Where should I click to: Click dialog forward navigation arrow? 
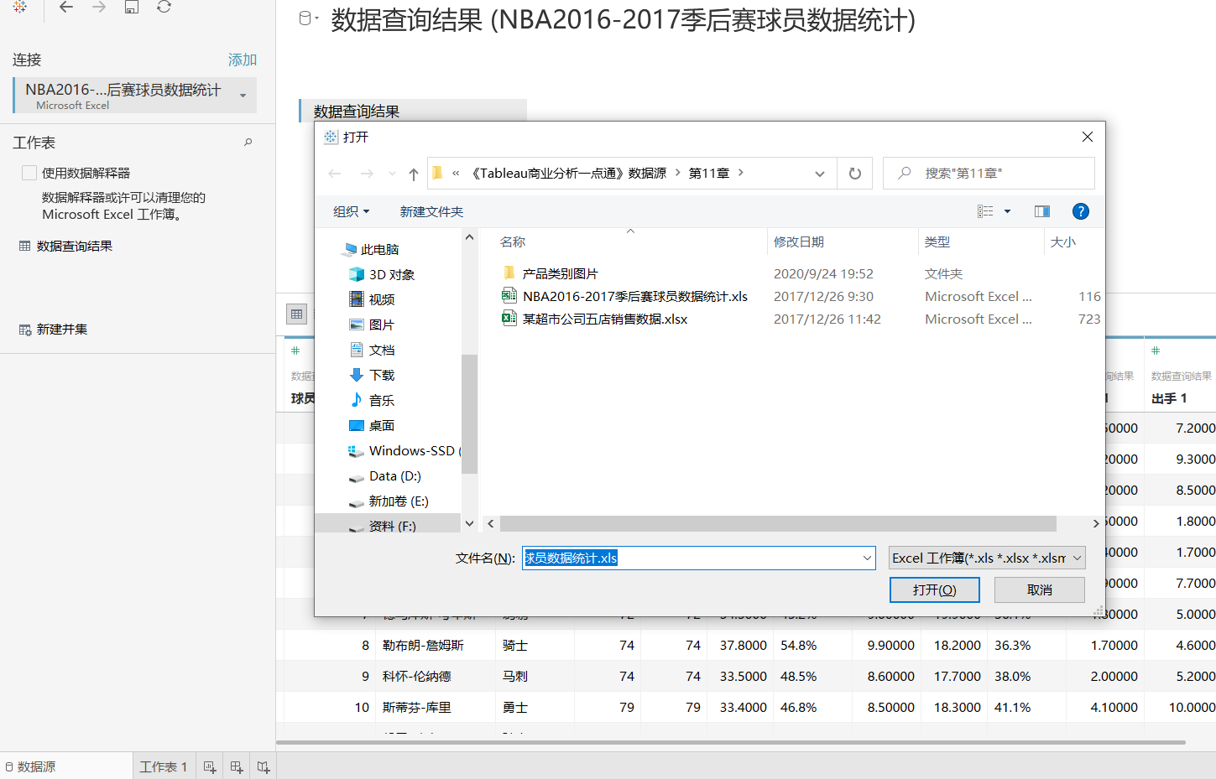pos(367,174)
